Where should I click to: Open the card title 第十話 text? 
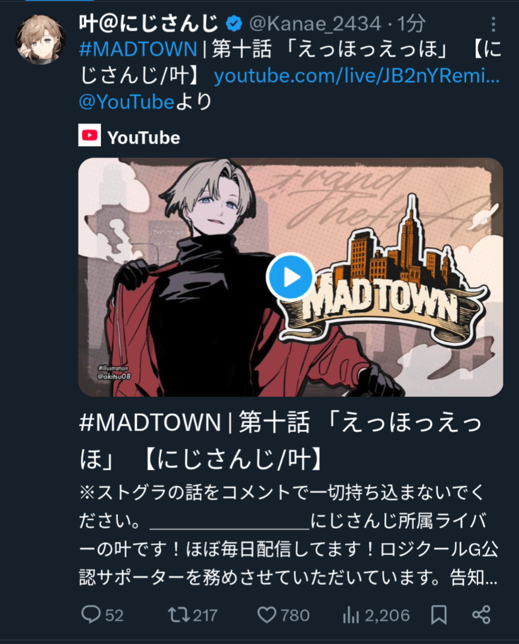[x=274, y=422]
